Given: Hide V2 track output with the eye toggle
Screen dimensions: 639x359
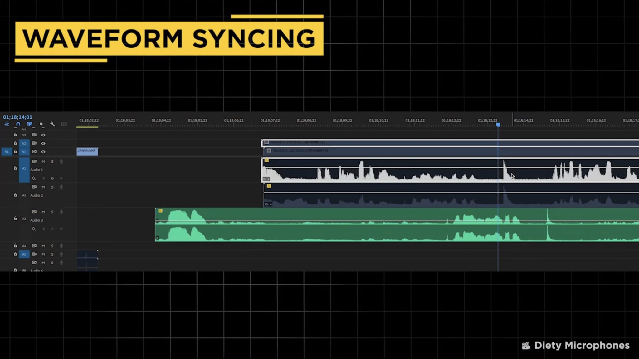Looking at the screenshot, I should (x=43, y=144).
